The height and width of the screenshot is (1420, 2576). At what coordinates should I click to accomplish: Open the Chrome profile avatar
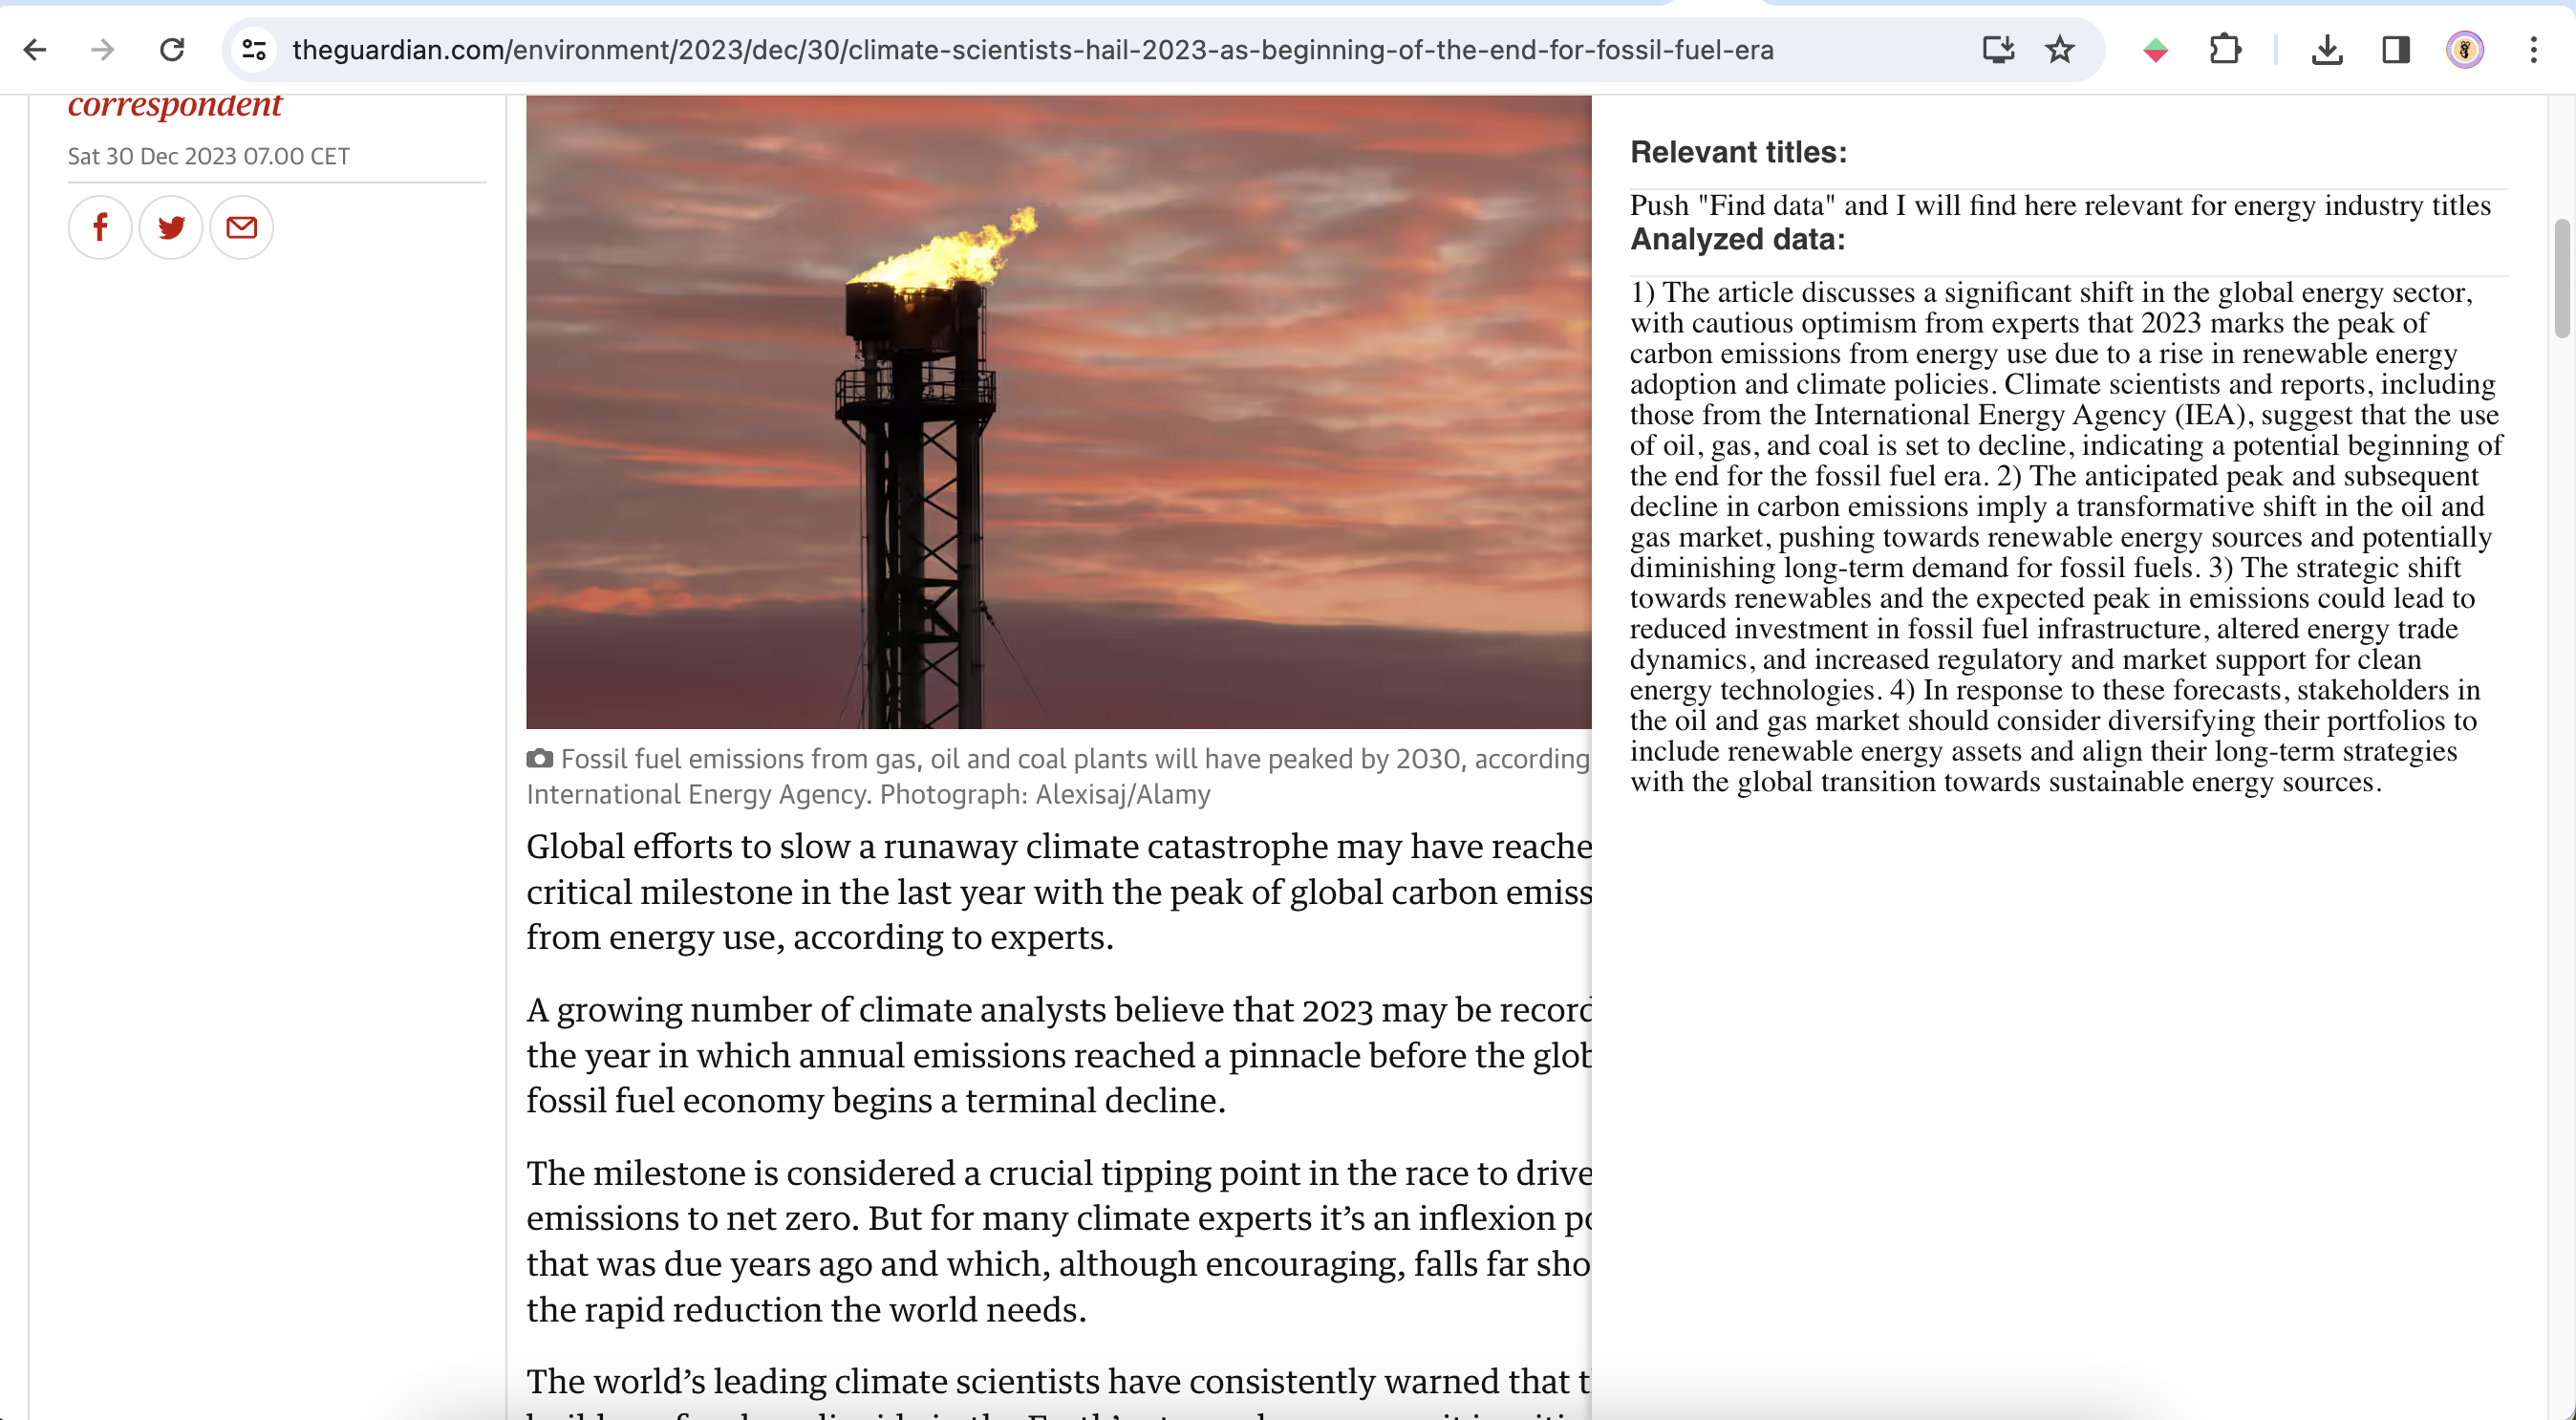click(2464, 49)
